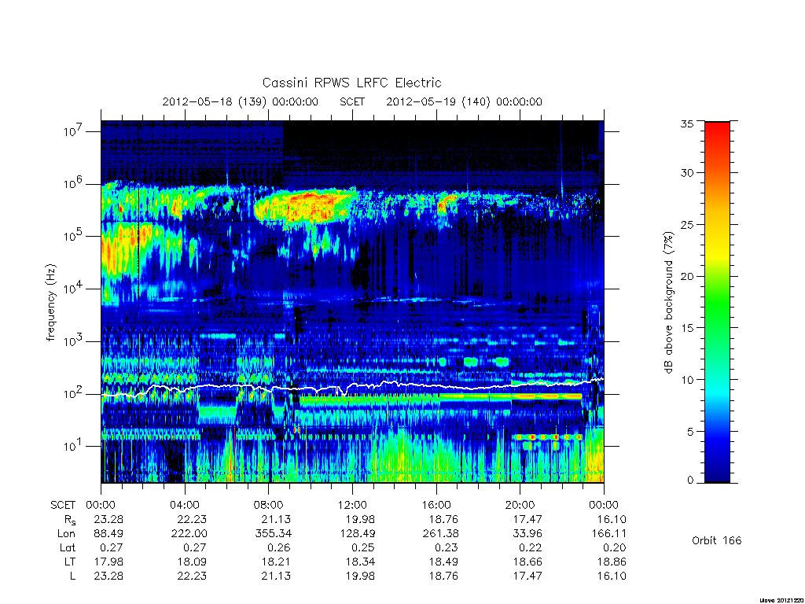Select '21.13' in the Rs row
Image resolution: width=805 pixels, height=604 pixels.
[276, 519]
